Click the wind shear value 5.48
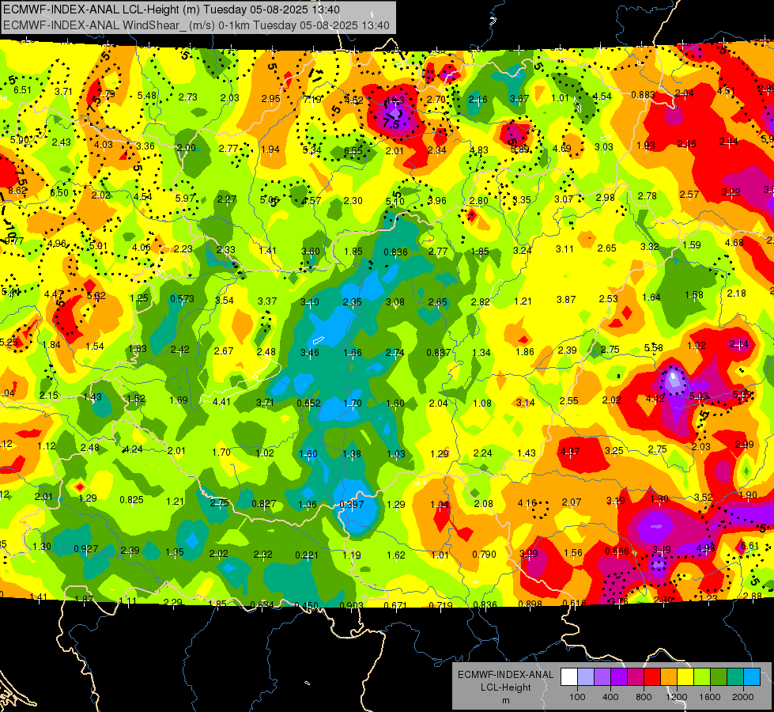 click(x=147, y=96)
